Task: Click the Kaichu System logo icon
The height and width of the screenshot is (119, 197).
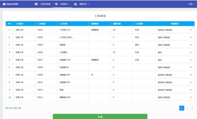Action: click(x=4, y=4)
